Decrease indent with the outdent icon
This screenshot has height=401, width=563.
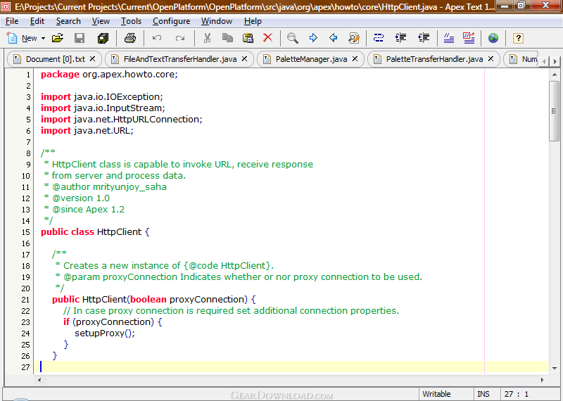[x=424, y=38]
